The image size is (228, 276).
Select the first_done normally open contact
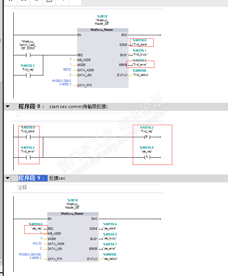pyautogui.click(x=28, y=137)
